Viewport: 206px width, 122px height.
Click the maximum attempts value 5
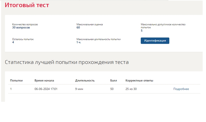[x=142, y=30]
